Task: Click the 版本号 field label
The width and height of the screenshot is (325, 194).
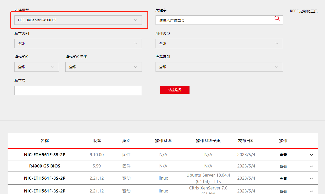Action: [x=20, y=80]
